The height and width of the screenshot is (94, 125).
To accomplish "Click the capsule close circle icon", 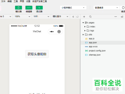I will (59, 31).
